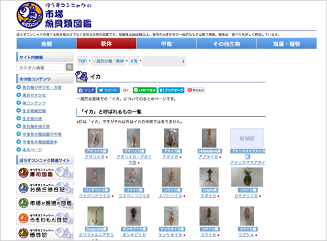Open the カミナリイカ thumbnail

tap(247, 177)
